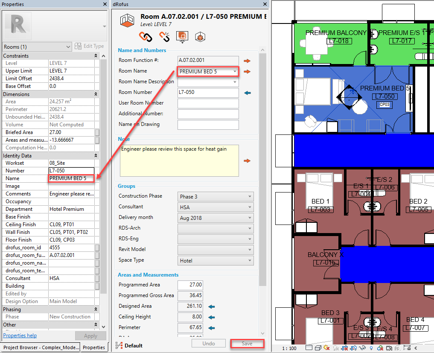Switch to Project Browser tab
The height and width of the screenshot is (353, 434).
(41, 347)
